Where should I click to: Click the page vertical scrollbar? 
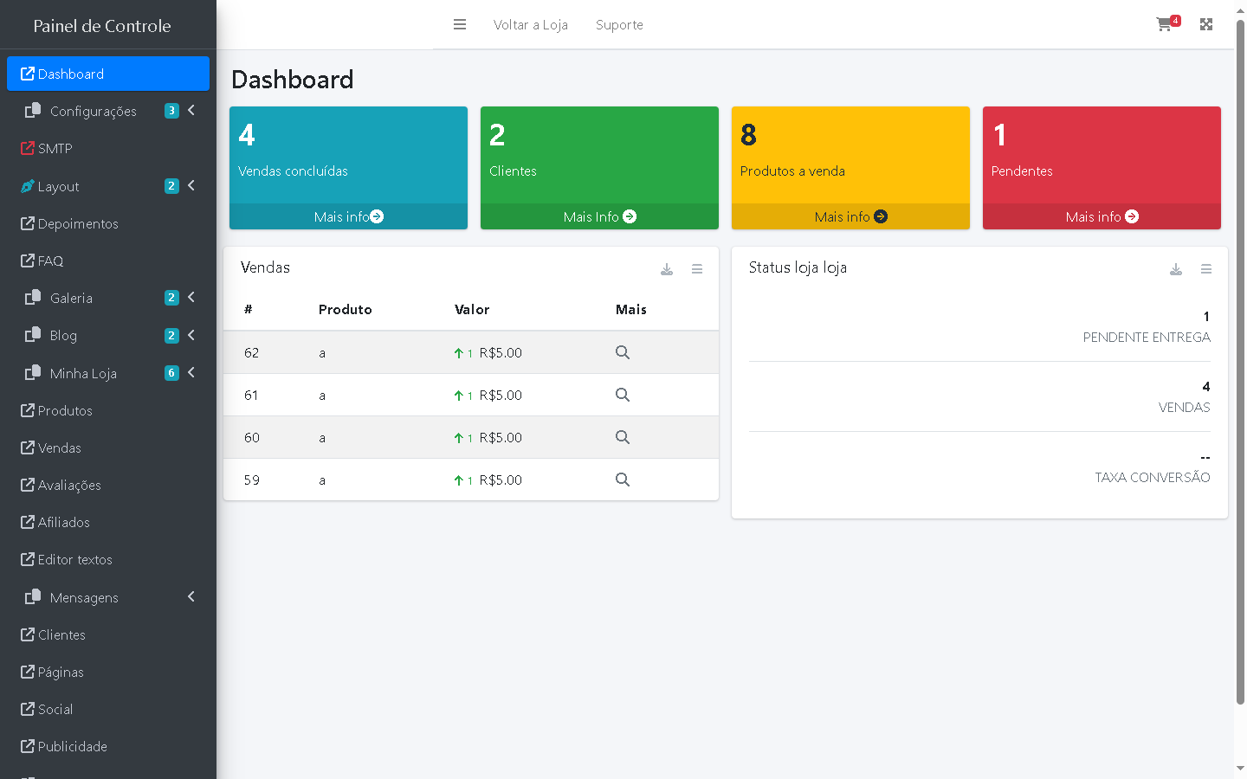tap(1240, 364)
